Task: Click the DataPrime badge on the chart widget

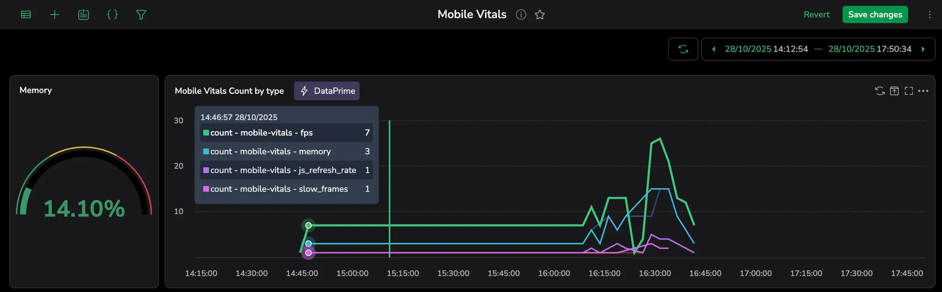Action: pos(327,91)
